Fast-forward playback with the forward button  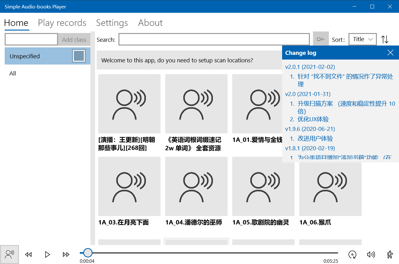66,255
